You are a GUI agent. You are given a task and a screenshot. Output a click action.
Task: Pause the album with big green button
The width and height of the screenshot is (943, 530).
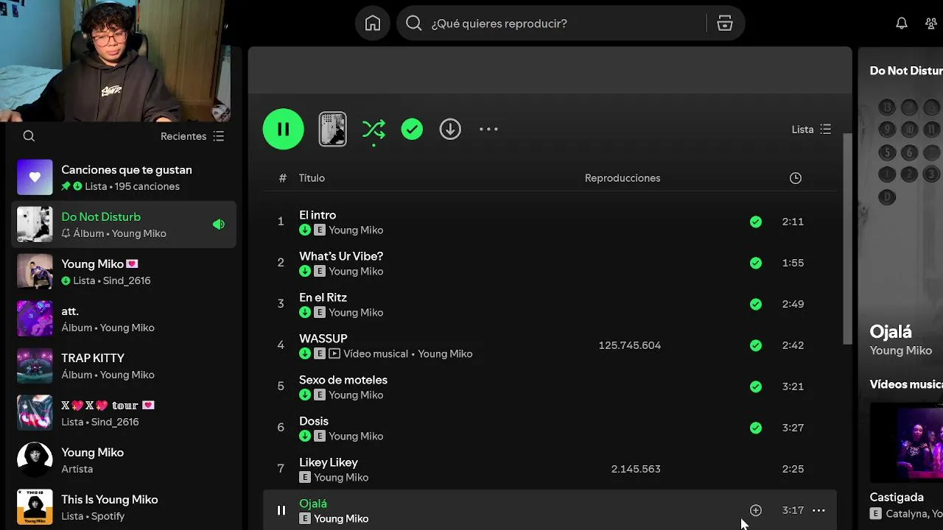point(284,129)
